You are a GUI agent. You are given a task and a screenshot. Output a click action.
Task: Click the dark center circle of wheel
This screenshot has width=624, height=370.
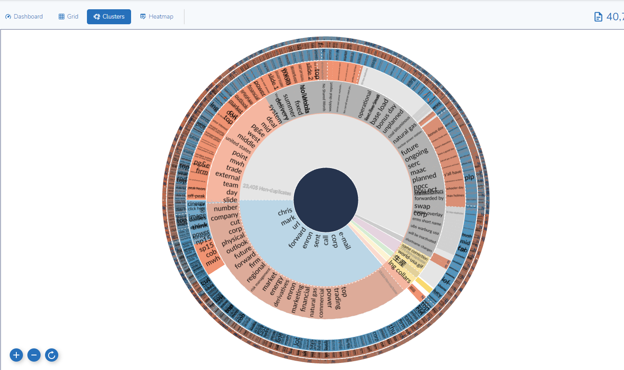pyautogui.click(x=326, y=200)
